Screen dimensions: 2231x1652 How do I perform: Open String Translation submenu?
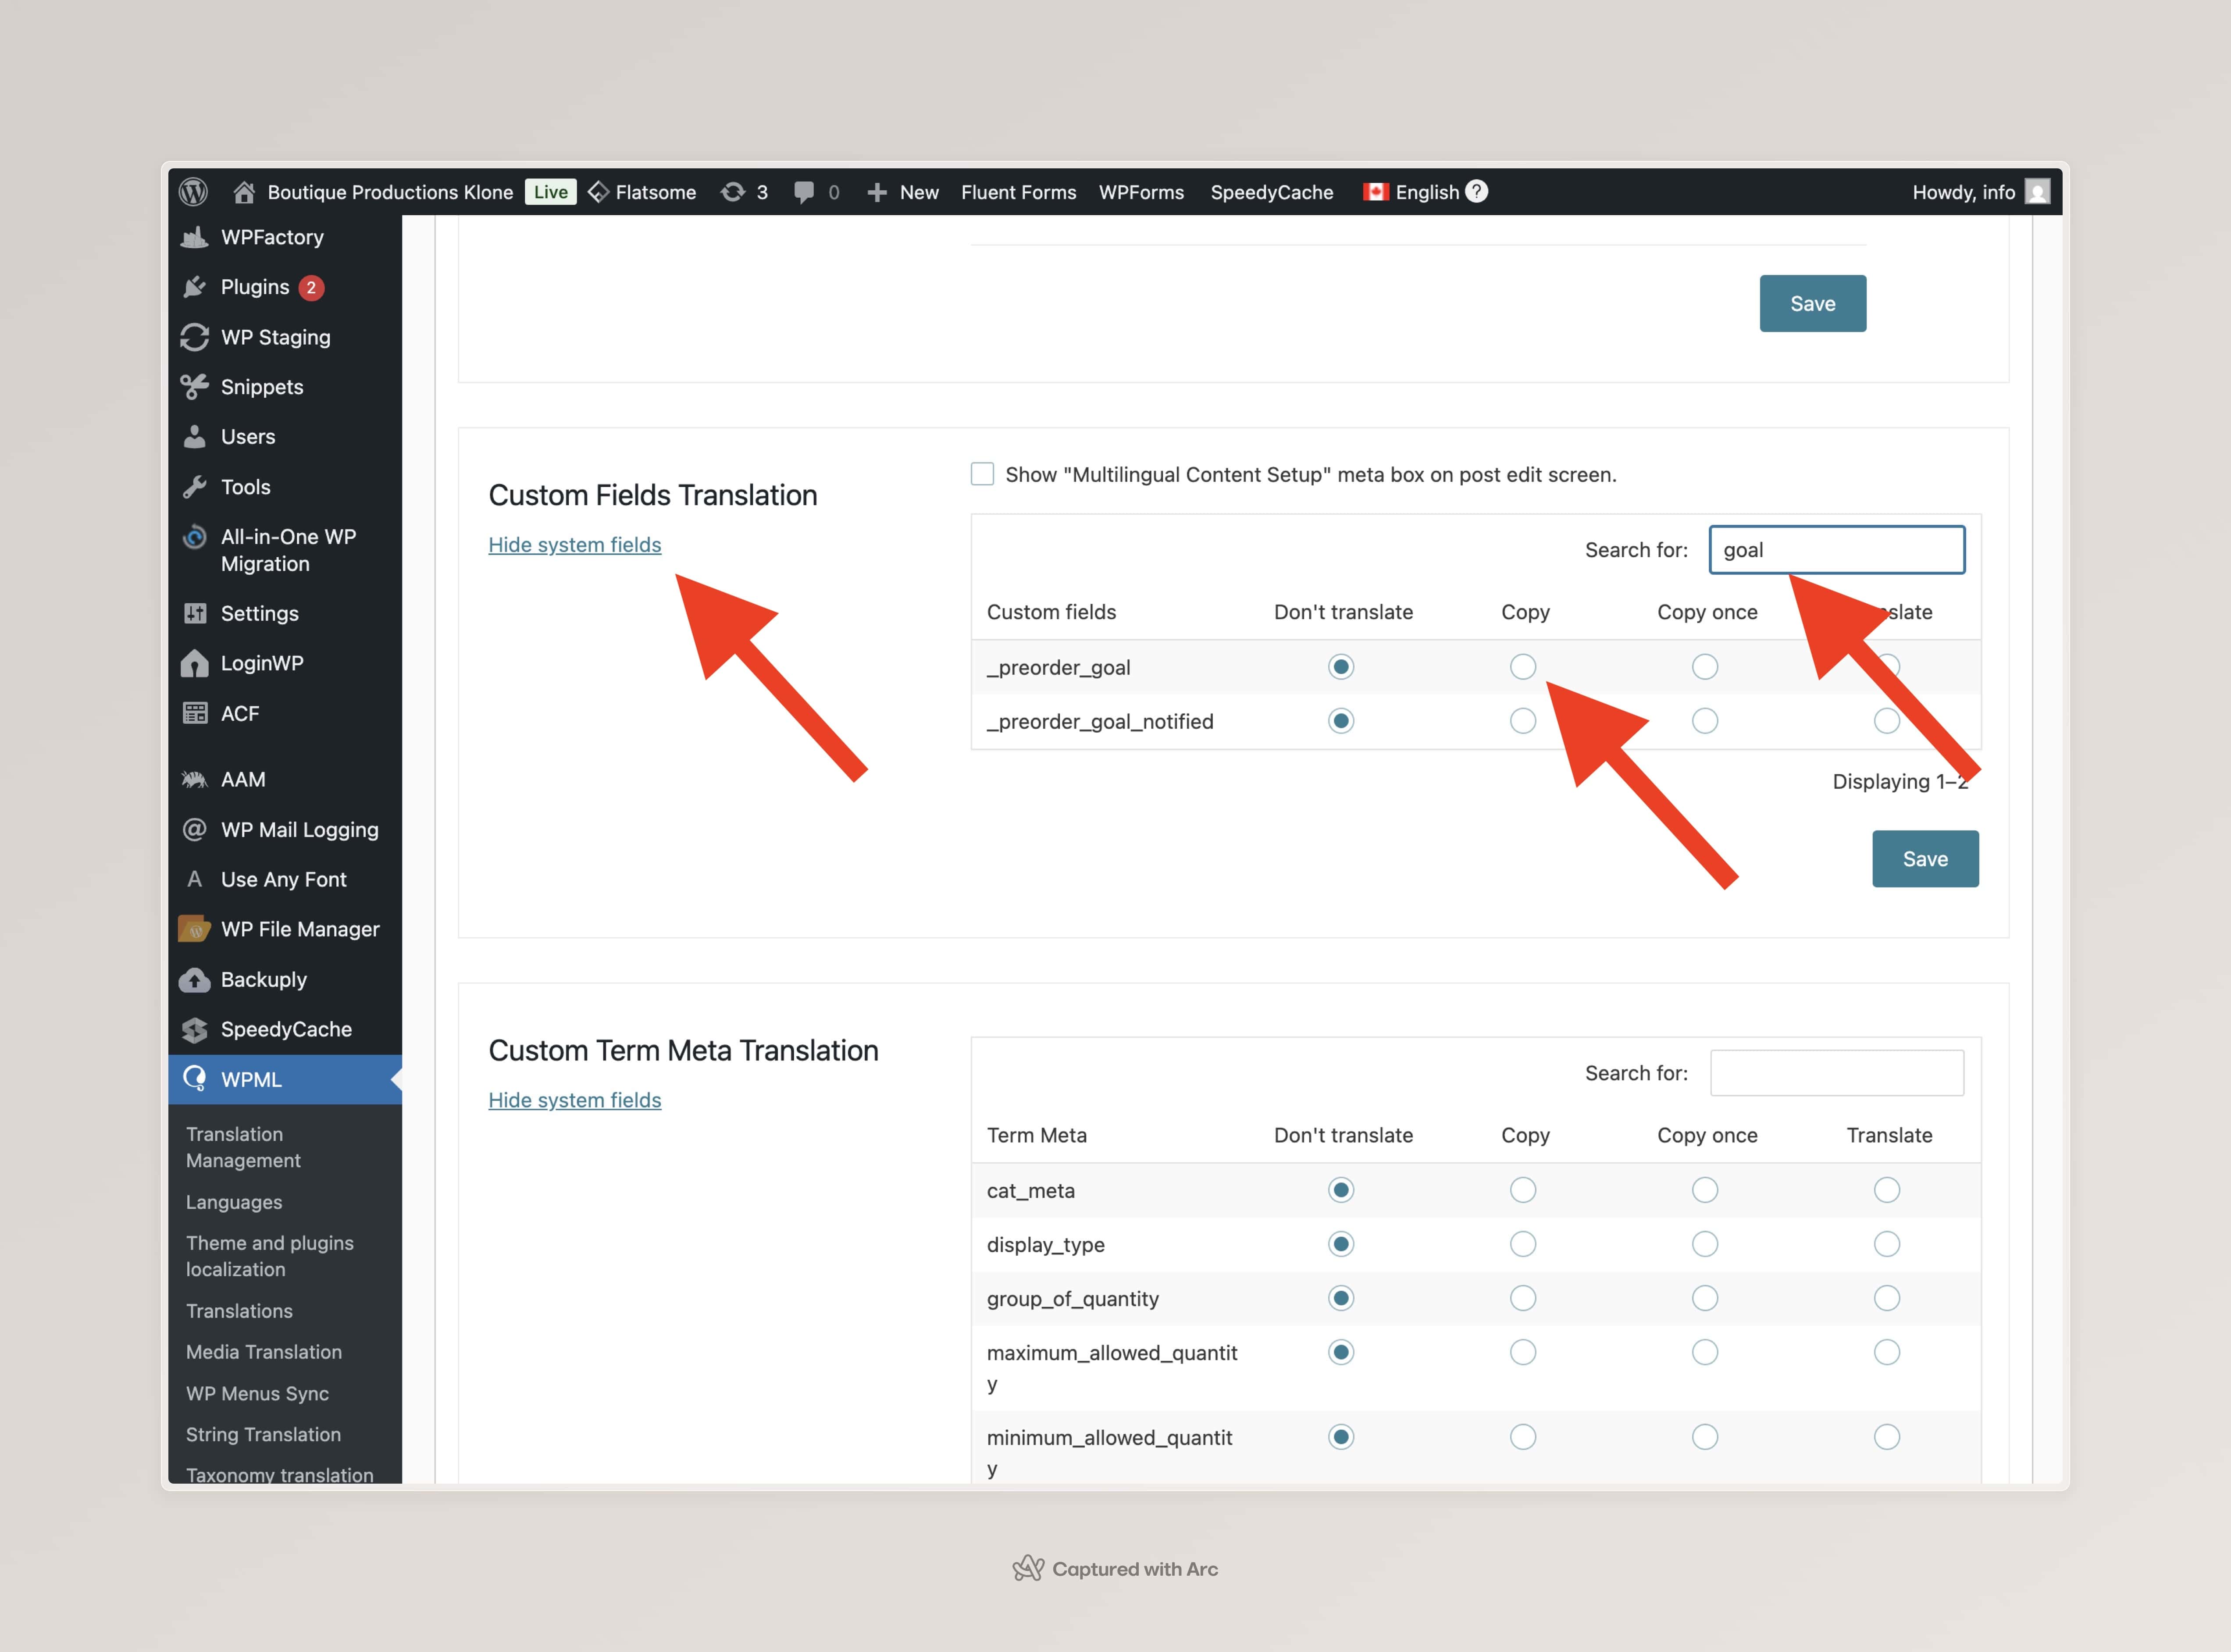pos(263,1434)
